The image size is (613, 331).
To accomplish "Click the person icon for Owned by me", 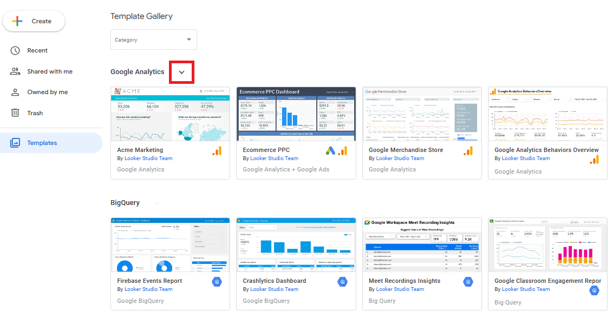I will (x=15, y=92).
